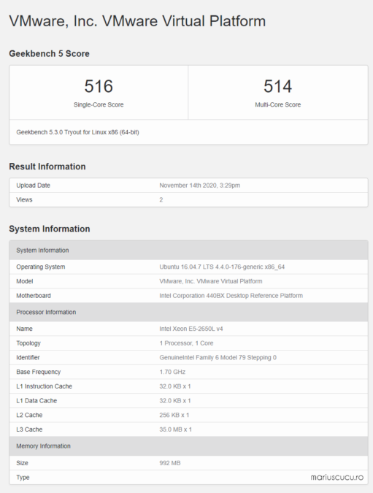Click the 'Operating System' label
Viewport: 373px width, 493px height.
pyautogui.click(x=41, y=267)
